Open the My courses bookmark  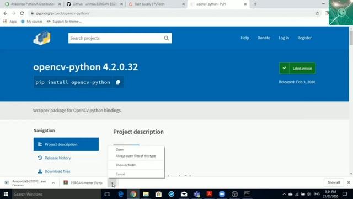pyautogui.click(x=32, y=22)
